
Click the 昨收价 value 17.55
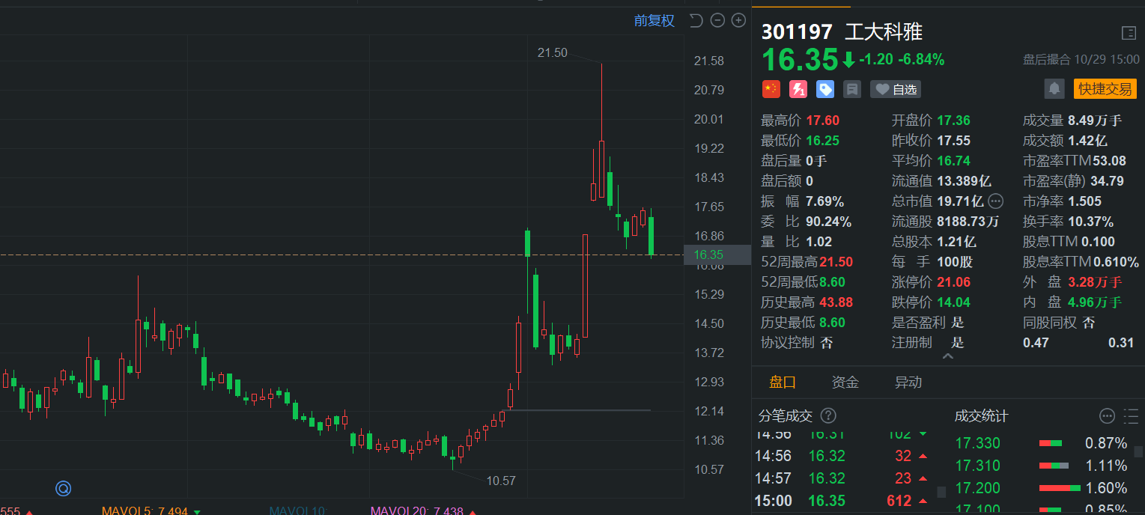click(953, 141)
